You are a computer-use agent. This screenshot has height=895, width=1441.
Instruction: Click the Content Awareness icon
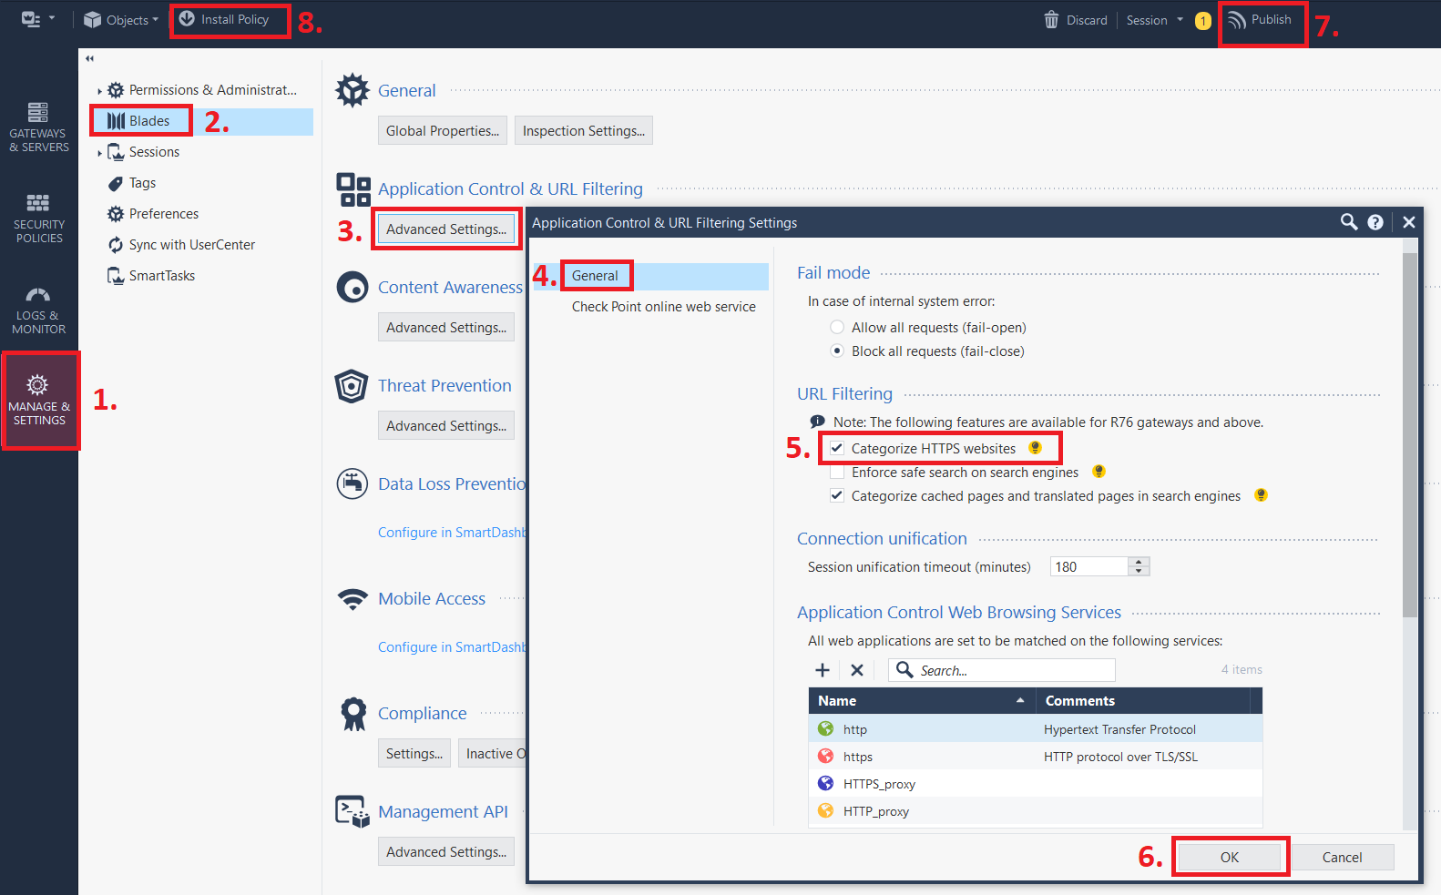coord(353,288)
